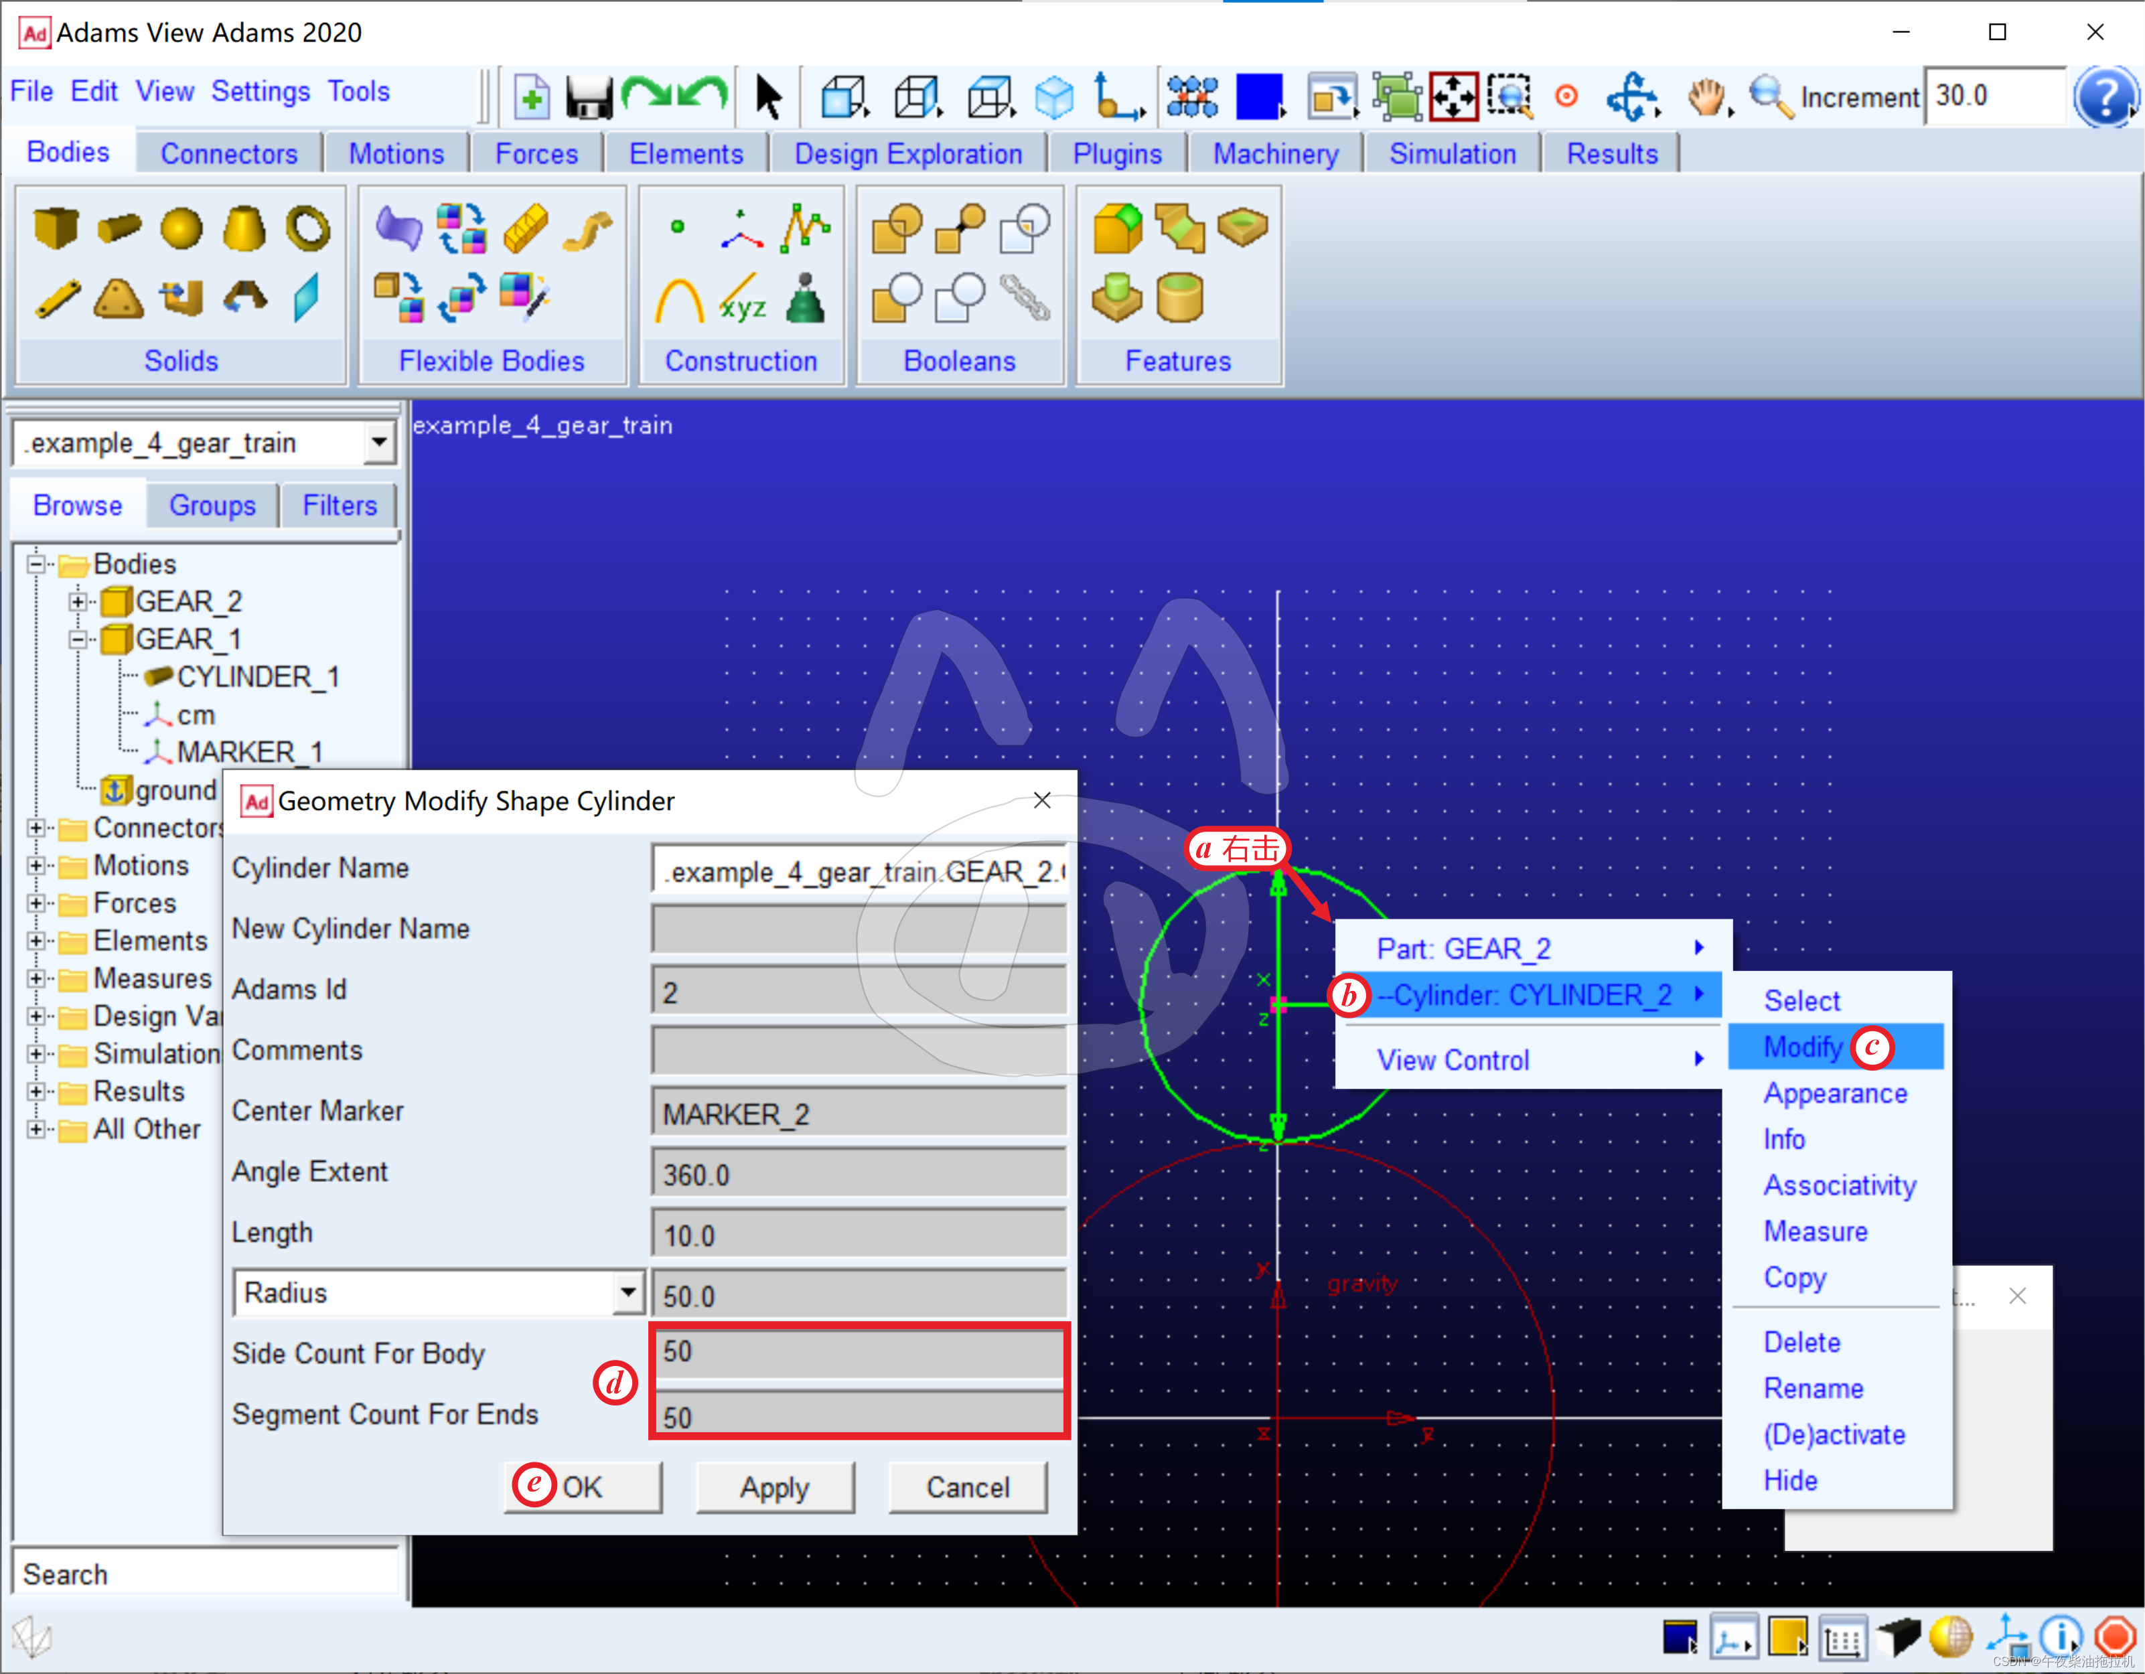Select CYLINDER_1 in the model tree
This screenshot has width=2145, height=1674.
coord(258,678)
